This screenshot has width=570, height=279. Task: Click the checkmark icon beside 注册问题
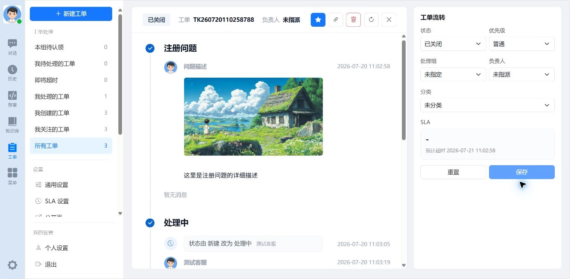pos(150,48)
